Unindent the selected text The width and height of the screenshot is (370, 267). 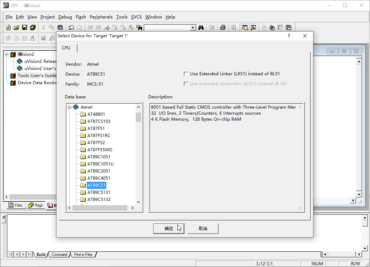99,28
